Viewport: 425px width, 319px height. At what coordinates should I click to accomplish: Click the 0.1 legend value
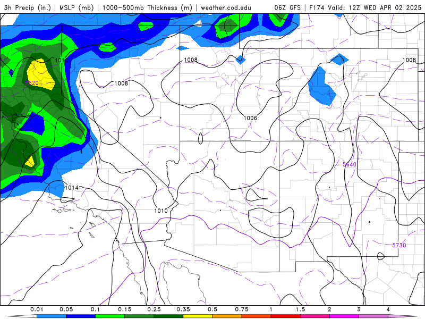tap(95, 309)
